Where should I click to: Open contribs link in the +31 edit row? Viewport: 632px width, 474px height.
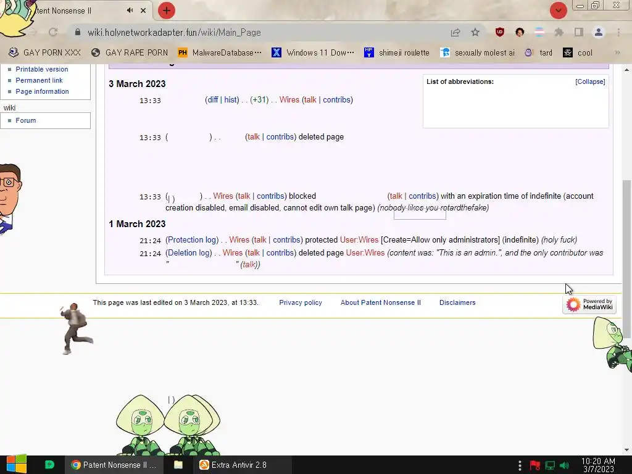336,99
